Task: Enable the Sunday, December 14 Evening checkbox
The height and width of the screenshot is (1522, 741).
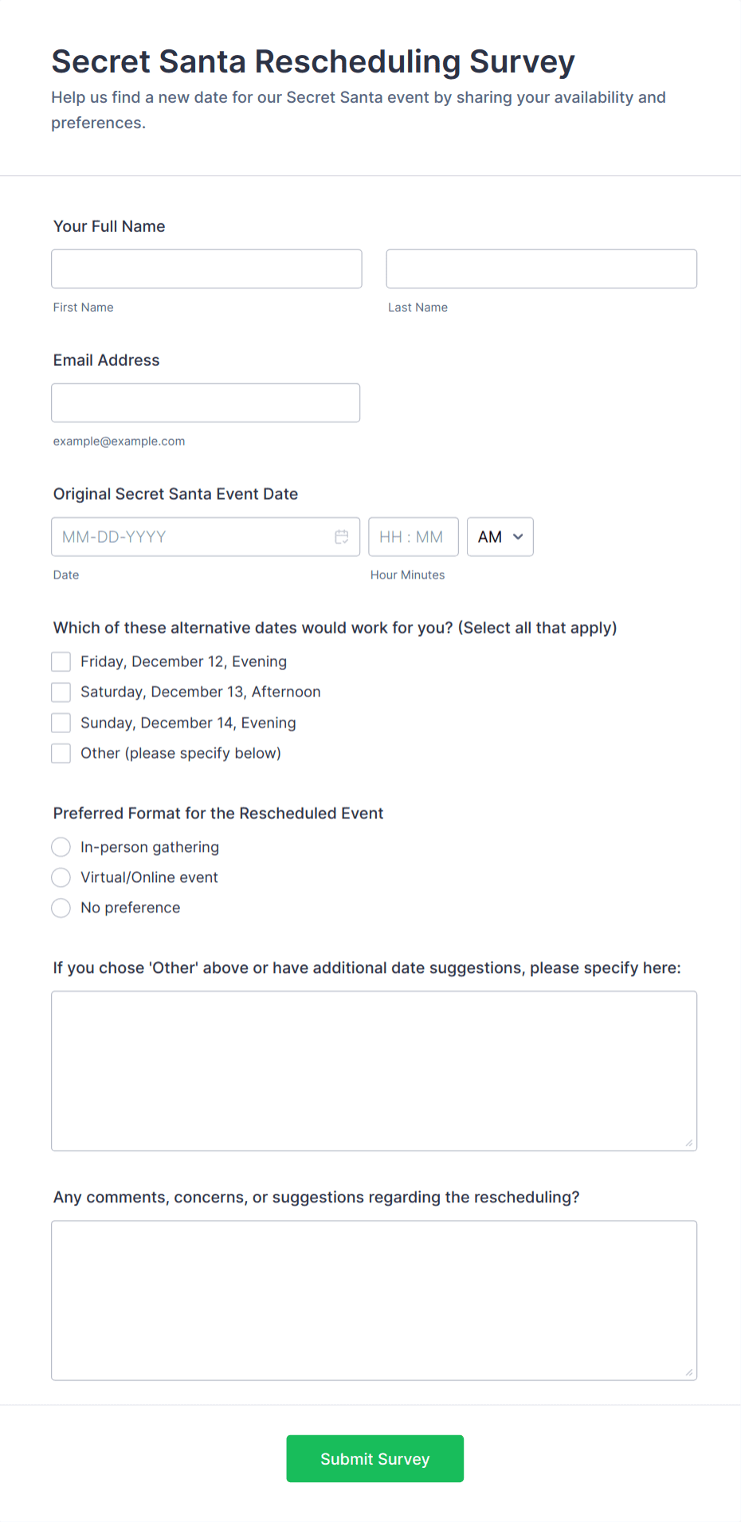Action: (x=61, y=723)
